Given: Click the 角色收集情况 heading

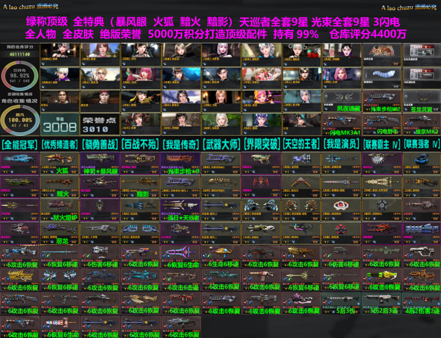Looking at the screenshot, I should (20, 101).
